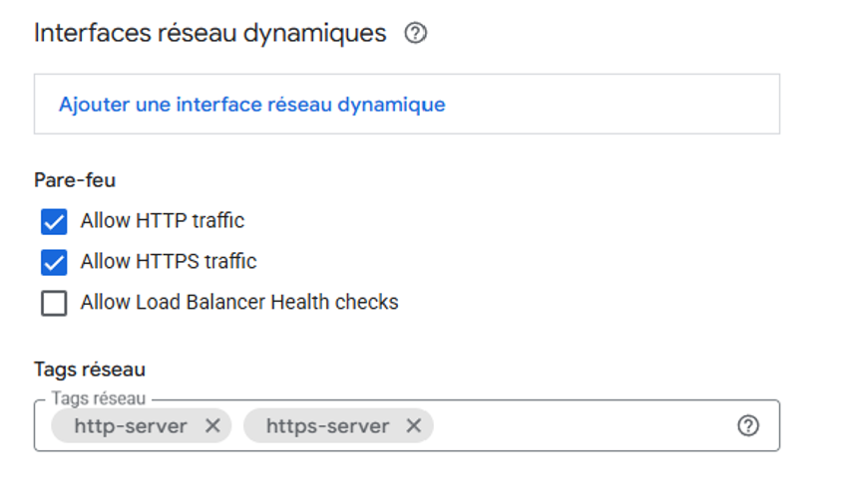The image size is (846, 500).
Task: Enable the Allow Load Balancer Health checks checkbox
Action: tap(54, 303)
